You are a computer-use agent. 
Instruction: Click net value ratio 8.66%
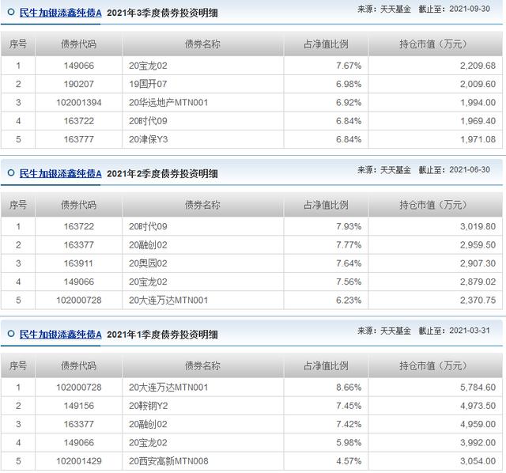point(349,388)
